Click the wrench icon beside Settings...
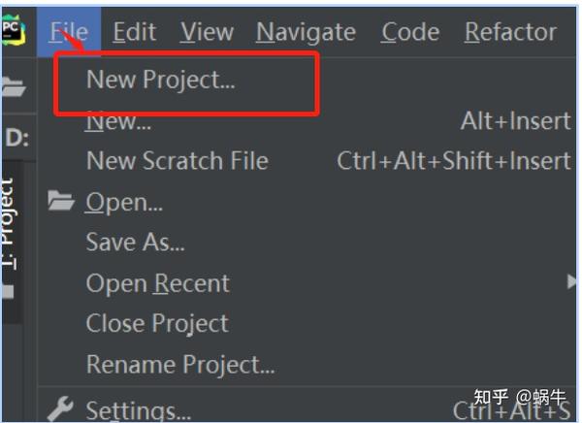 point(60,408)
